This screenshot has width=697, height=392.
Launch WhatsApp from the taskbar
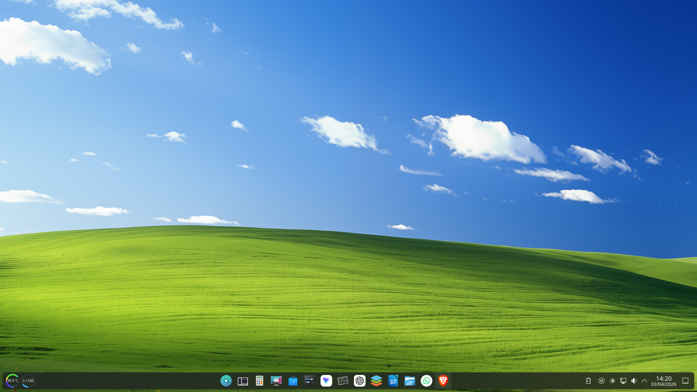tap(426, 380)
